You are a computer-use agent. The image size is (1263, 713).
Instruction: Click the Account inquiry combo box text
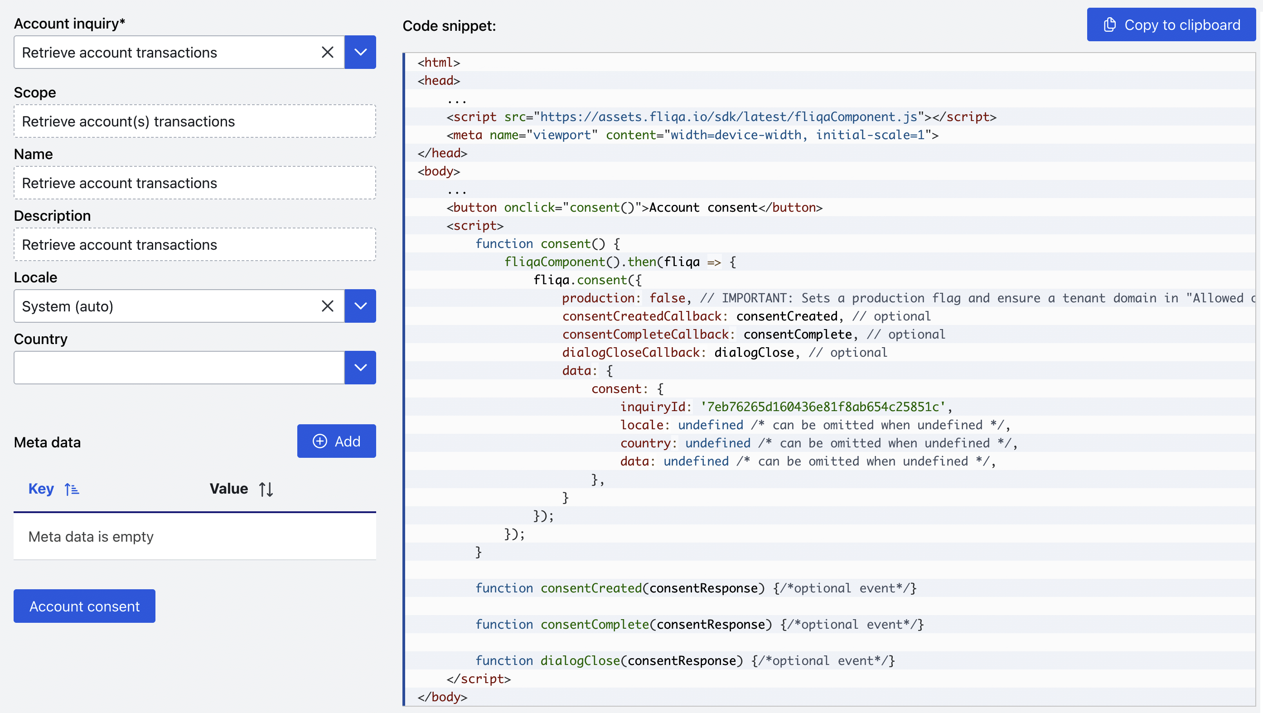[x=120, y=53]
